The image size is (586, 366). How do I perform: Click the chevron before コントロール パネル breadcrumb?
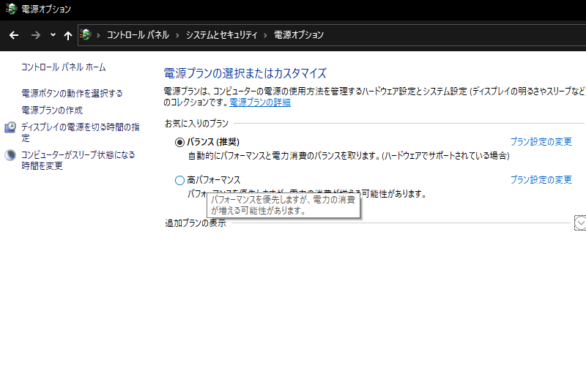[98, 35]
